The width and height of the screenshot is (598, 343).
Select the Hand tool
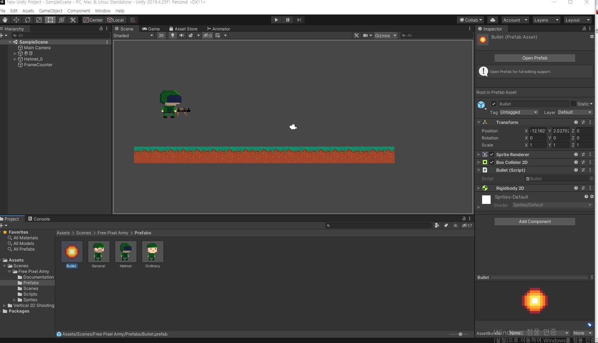click(x=5, y=20)
